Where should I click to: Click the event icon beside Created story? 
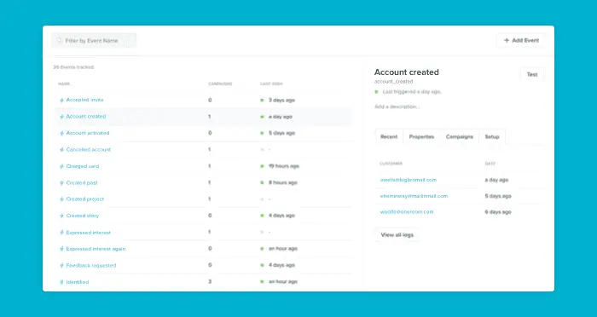(61, 216)
